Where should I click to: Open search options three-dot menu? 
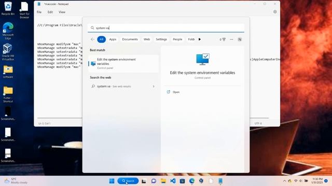[231, 39]
